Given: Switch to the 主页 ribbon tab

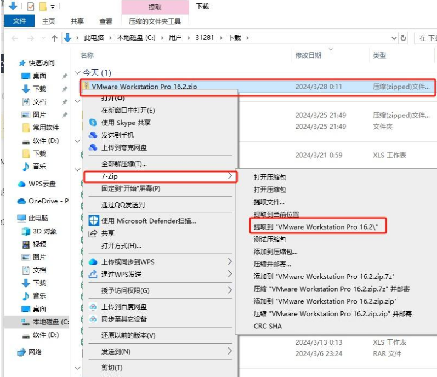Looking at the screenshot, I should click(x=48, y=21).
